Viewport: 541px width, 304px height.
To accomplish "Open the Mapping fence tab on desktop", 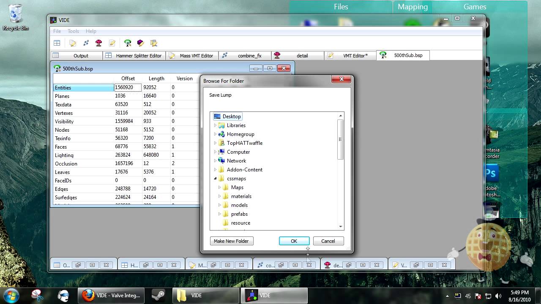I will (413, 7).
